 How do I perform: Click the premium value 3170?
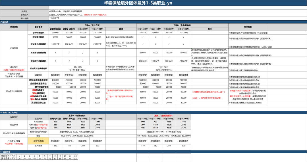183,128
